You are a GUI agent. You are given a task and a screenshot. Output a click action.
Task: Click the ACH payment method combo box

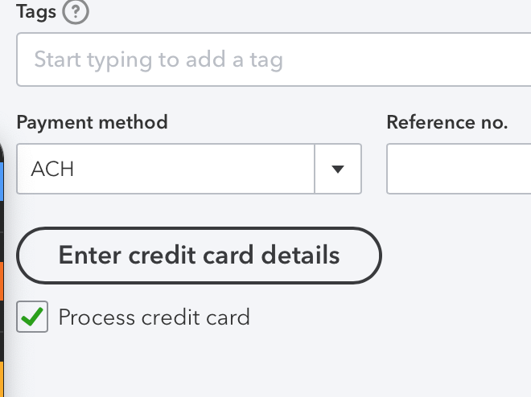165,169
